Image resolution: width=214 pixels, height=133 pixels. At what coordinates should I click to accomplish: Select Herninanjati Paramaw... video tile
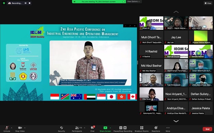176,65
